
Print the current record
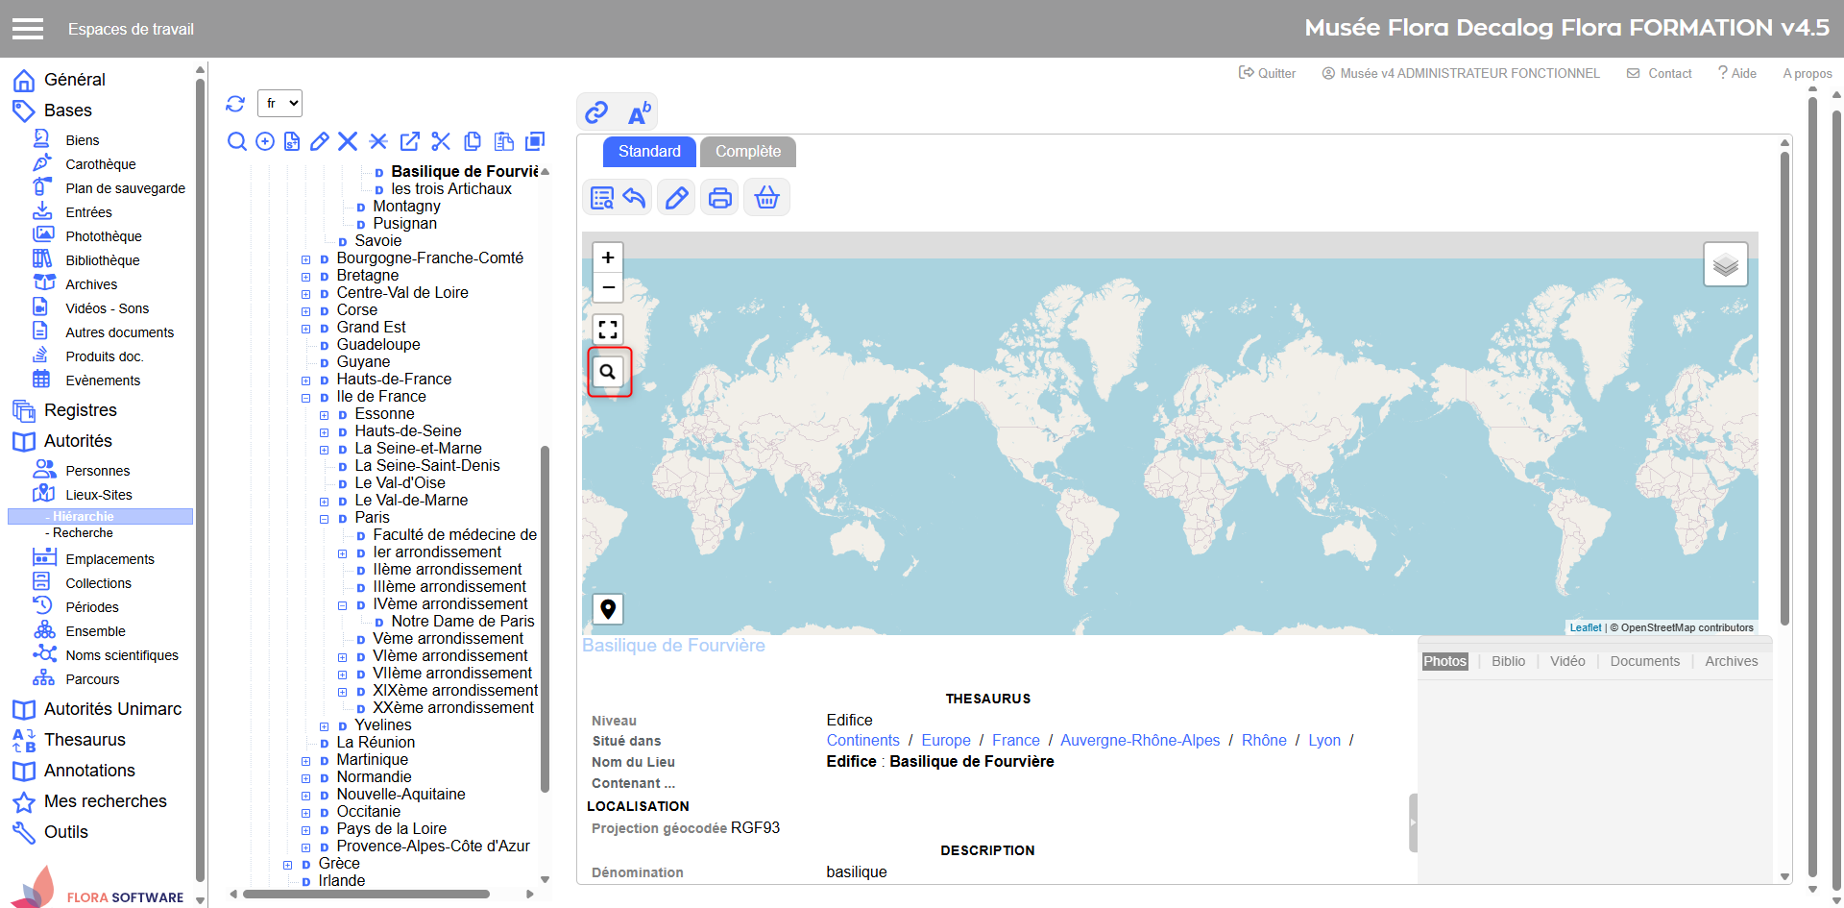720,198
